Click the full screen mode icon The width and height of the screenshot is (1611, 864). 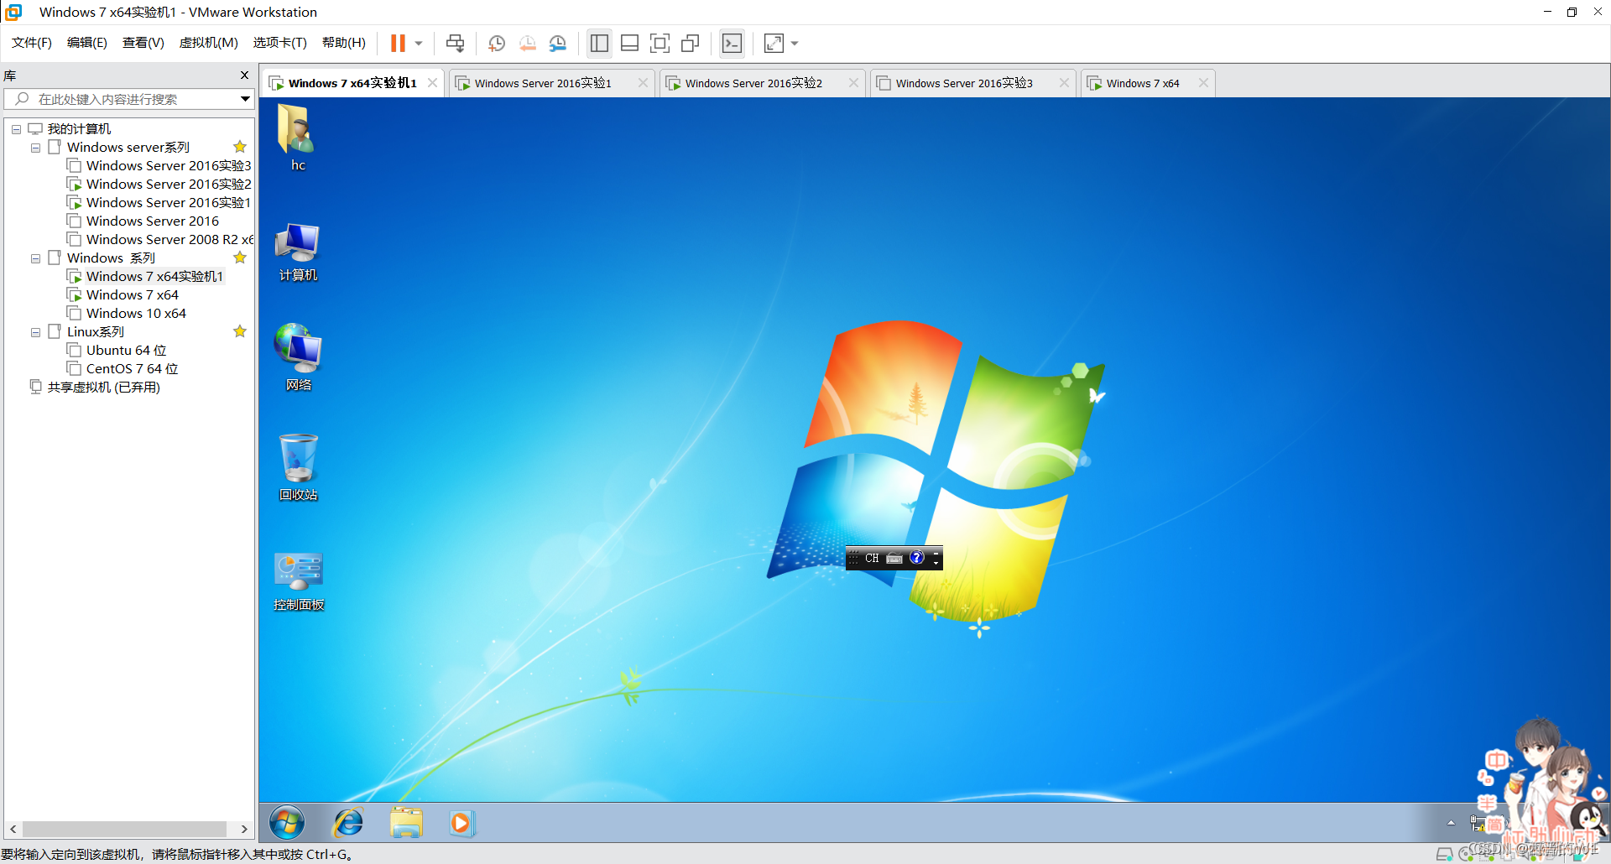(660, 43)
